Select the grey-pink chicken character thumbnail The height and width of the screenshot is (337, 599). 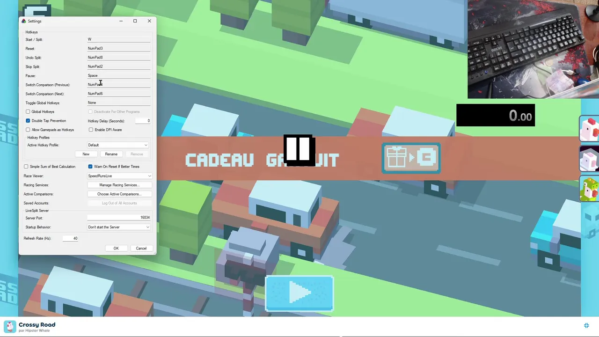tap(590, 159)
